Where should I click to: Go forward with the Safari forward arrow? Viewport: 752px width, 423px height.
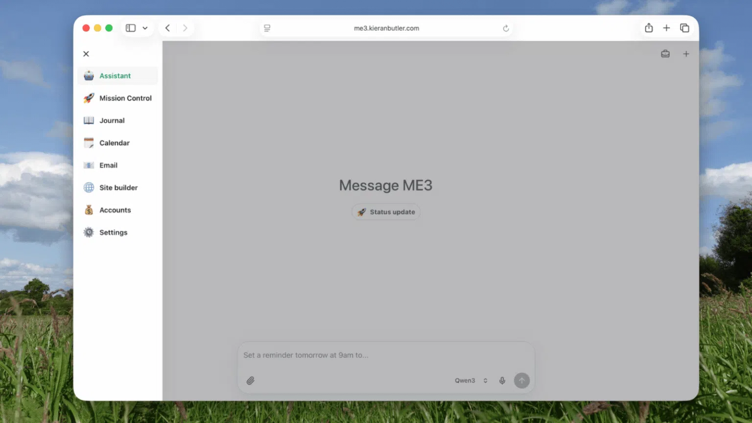pos(185,28)
